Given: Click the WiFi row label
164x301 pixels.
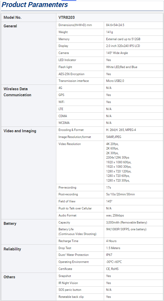Looking at the screenshot, I should pos(61,102).
